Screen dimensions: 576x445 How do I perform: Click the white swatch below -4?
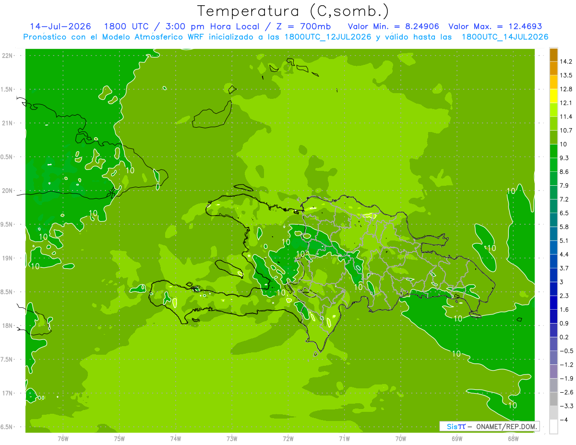pos(553,427)
